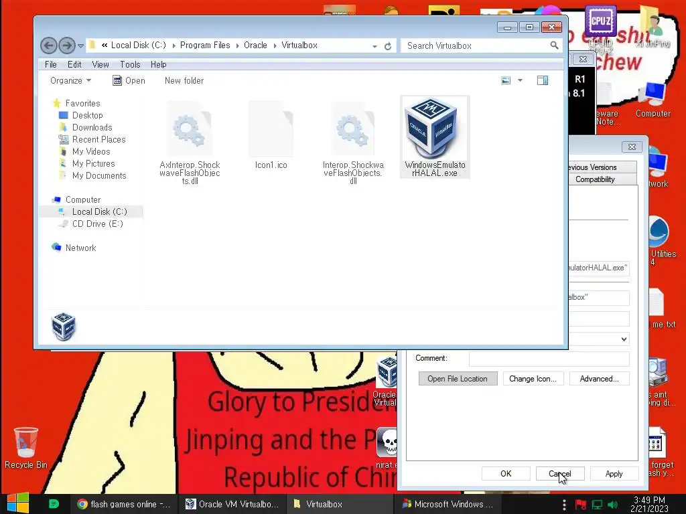Open the view options dropdown arrow
Screen dimensions: 686x514
(520, 80)
